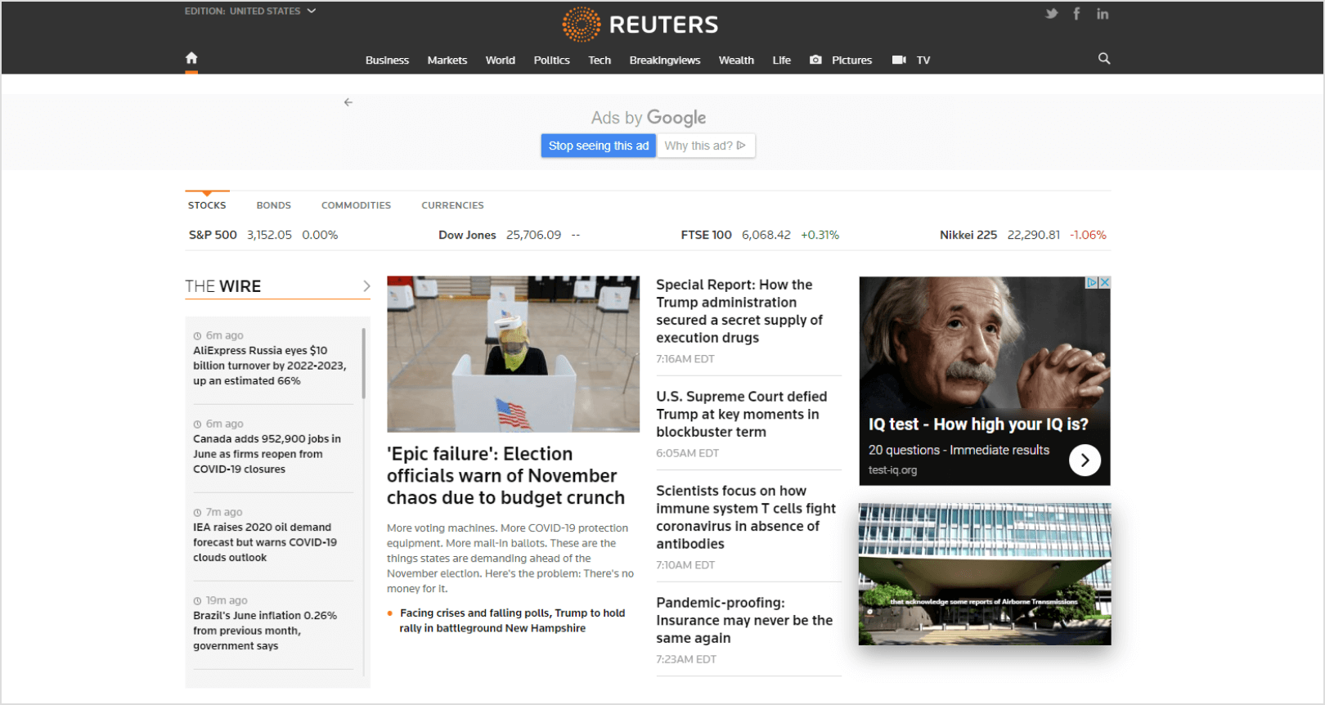1325x705 pixels.
Task: Open the polling booth election photo
Action: click(513, 353)
